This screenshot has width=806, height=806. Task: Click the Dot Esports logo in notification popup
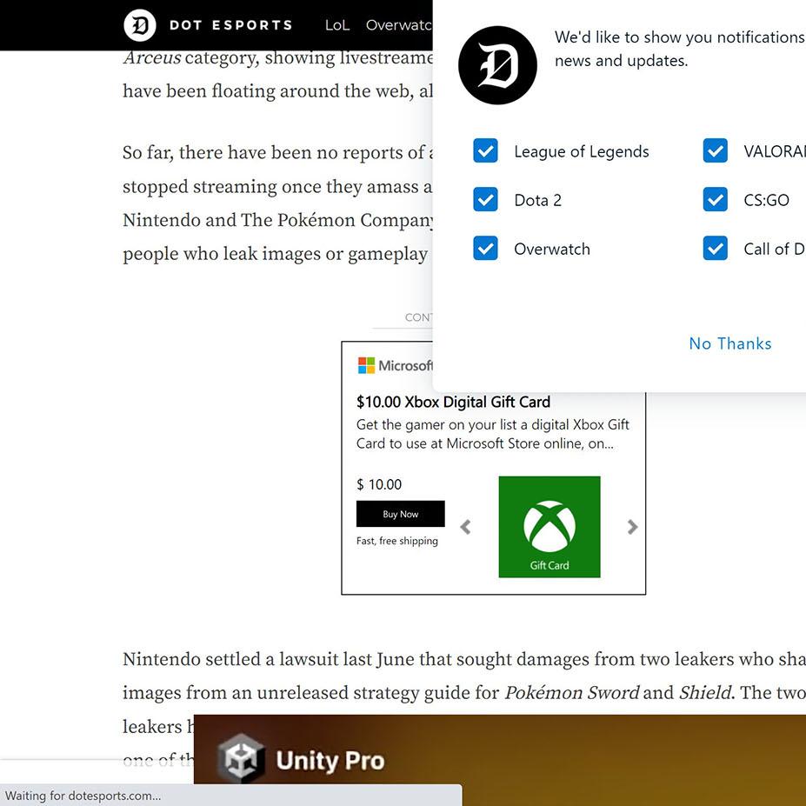click(497, 65)
